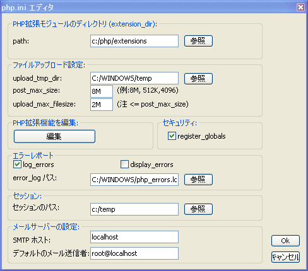This screenshot has height=271, width=308.
Task: Open PHP extensions with the 編集 button
Action: [54, 137]
